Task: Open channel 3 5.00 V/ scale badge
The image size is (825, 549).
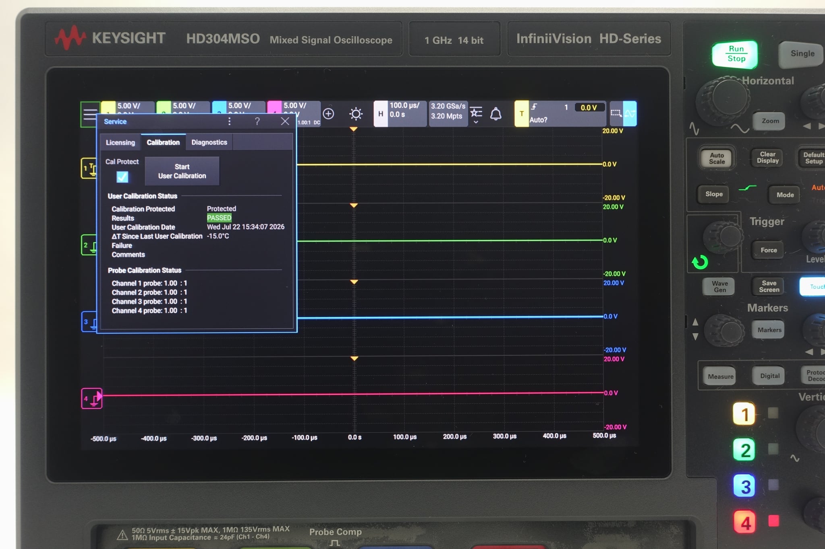Action: (x=239, y=108)
